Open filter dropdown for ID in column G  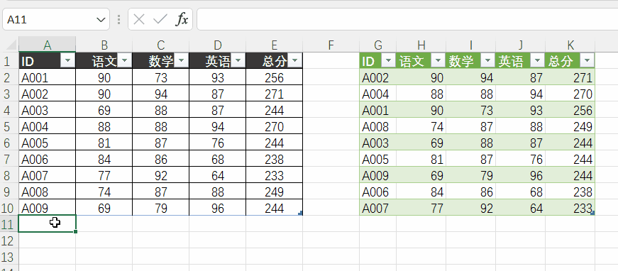point(388,61)
